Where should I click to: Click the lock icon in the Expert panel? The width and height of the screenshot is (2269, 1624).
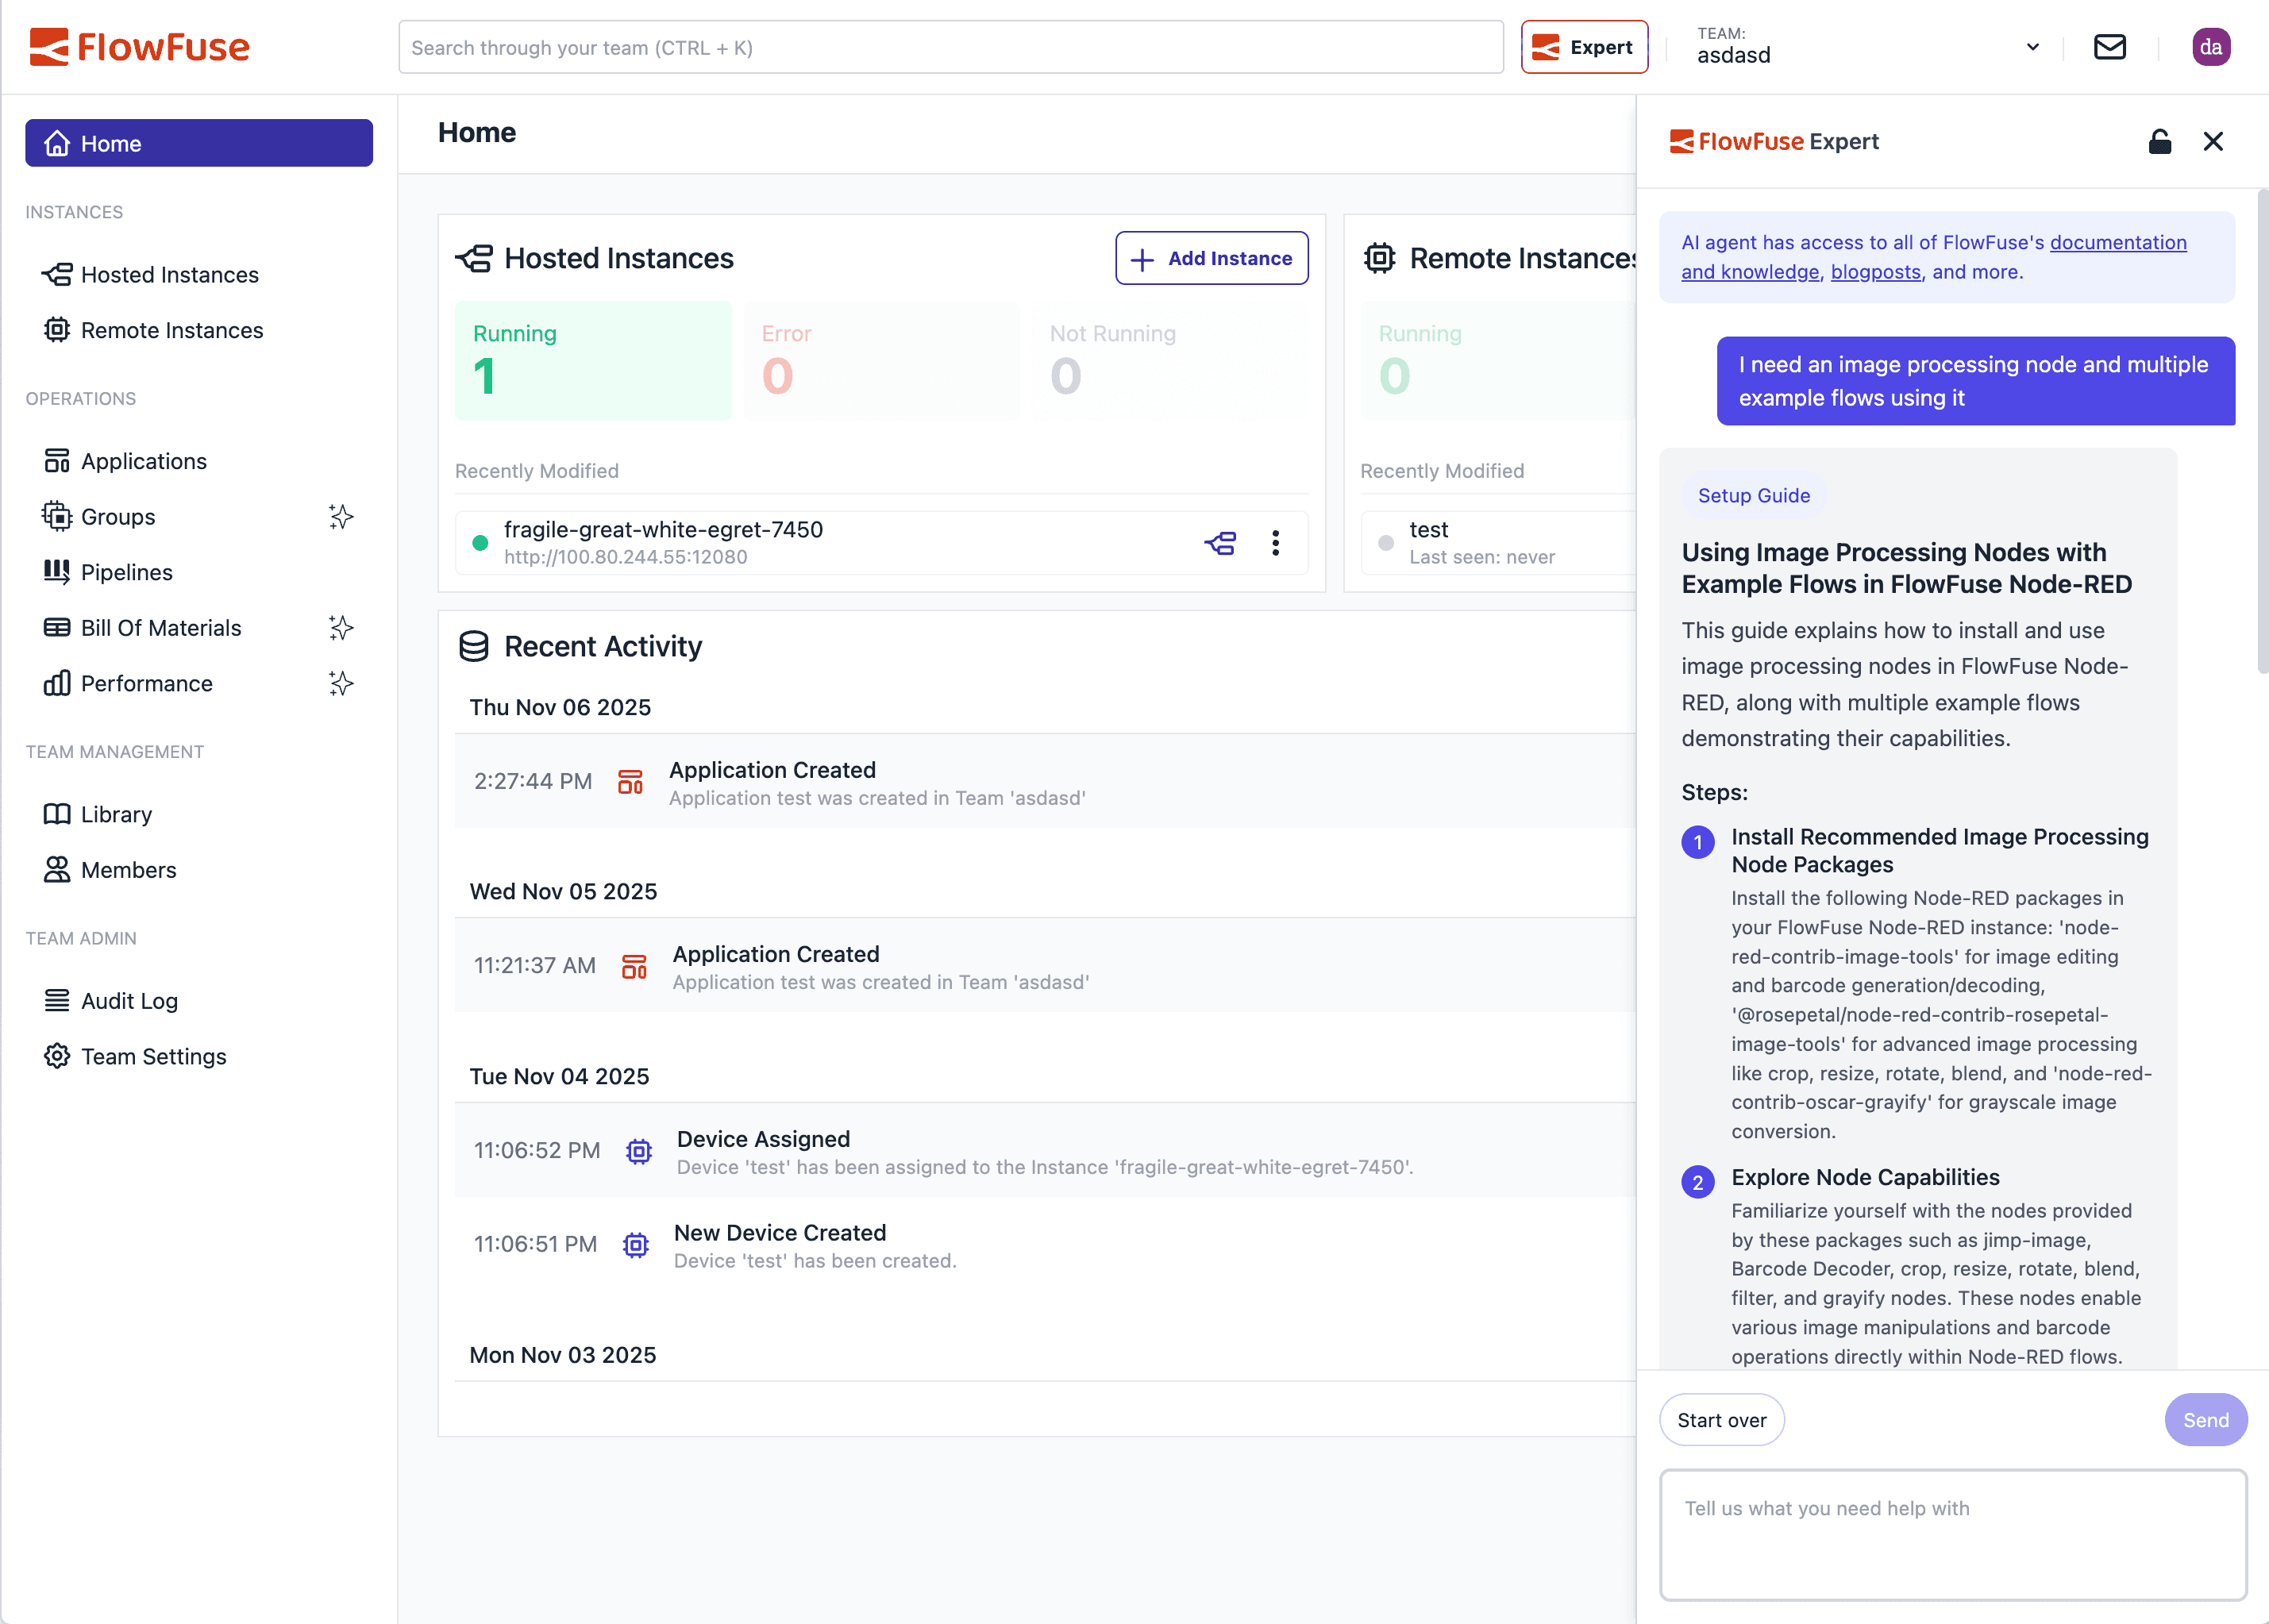pos(2159,141)
